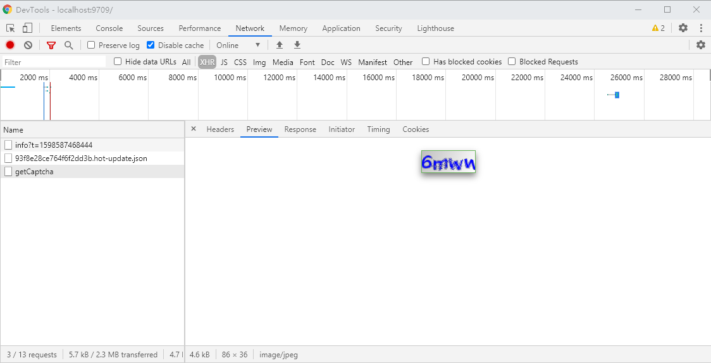Click the warnings count badge
Screen dimensions: 711x363
click(658, 28)
